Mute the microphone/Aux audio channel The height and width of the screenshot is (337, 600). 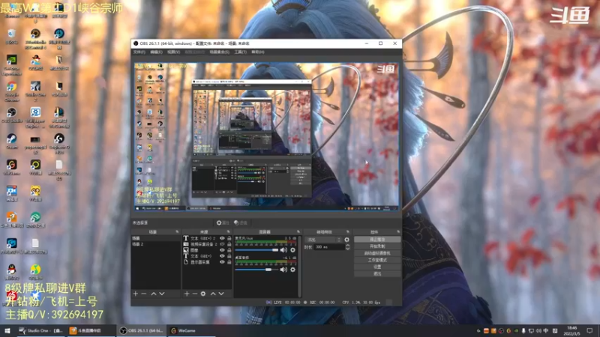tap(283, 250)
